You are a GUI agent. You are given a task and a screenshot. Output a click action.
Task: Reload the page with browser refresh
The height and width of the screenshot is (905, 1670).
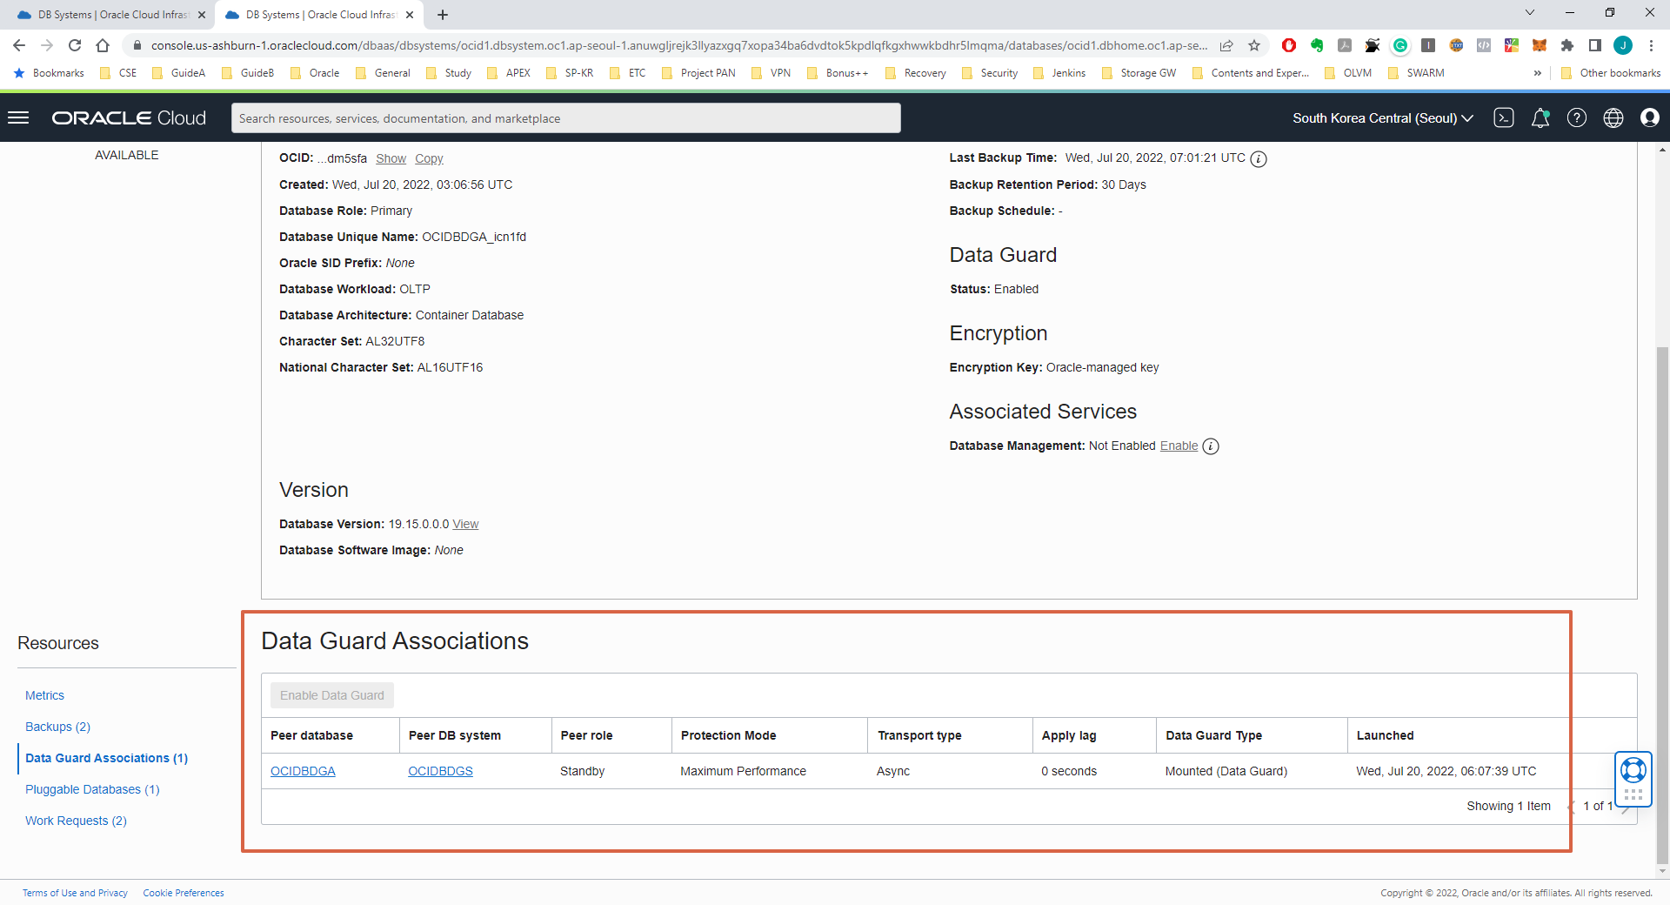(75, 45)
